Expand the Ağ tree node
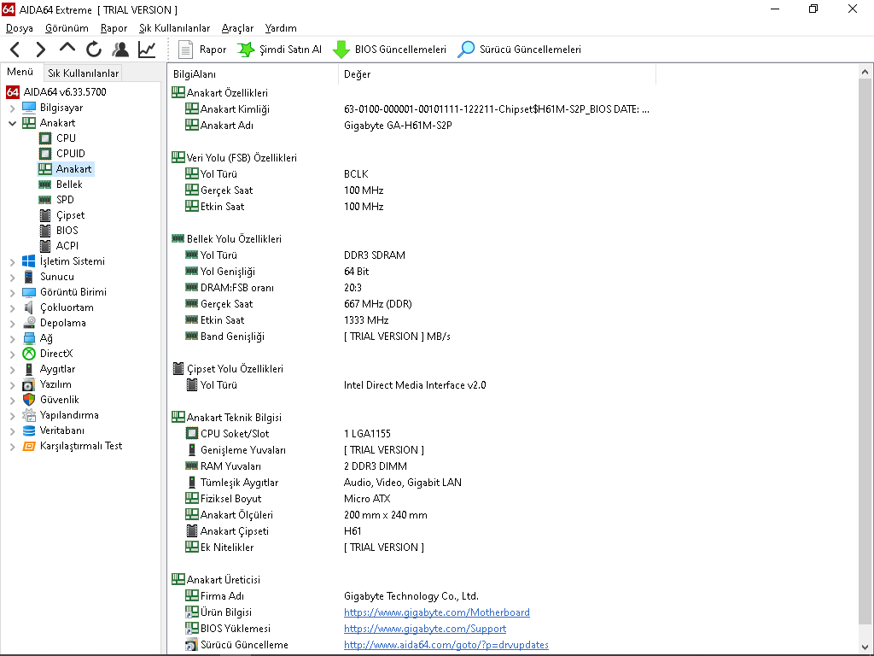 pyautogui.click(x=12, y=338)
